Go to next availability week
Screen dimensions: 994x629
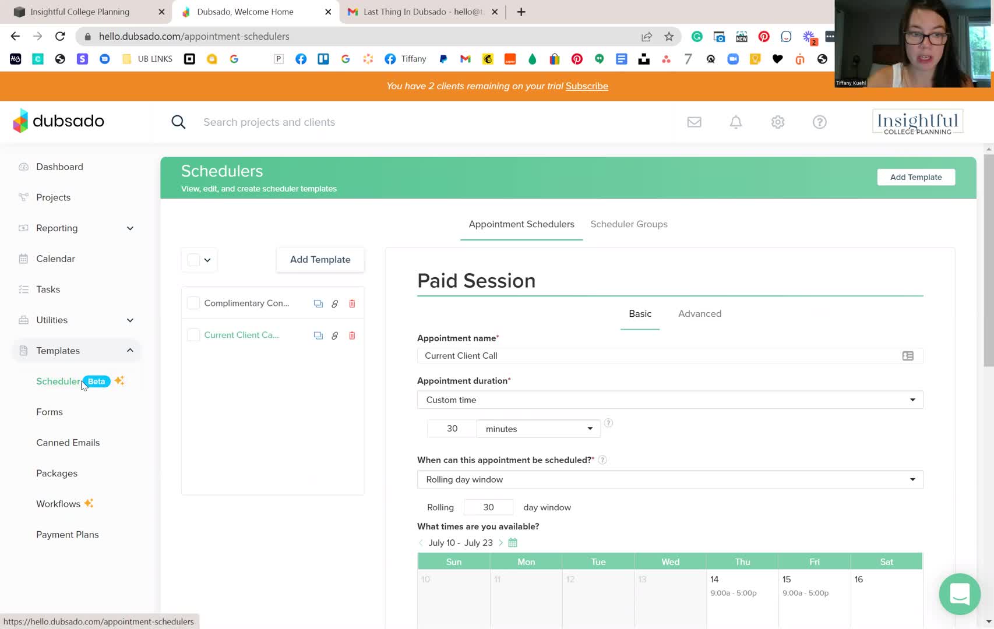[500, 543]
